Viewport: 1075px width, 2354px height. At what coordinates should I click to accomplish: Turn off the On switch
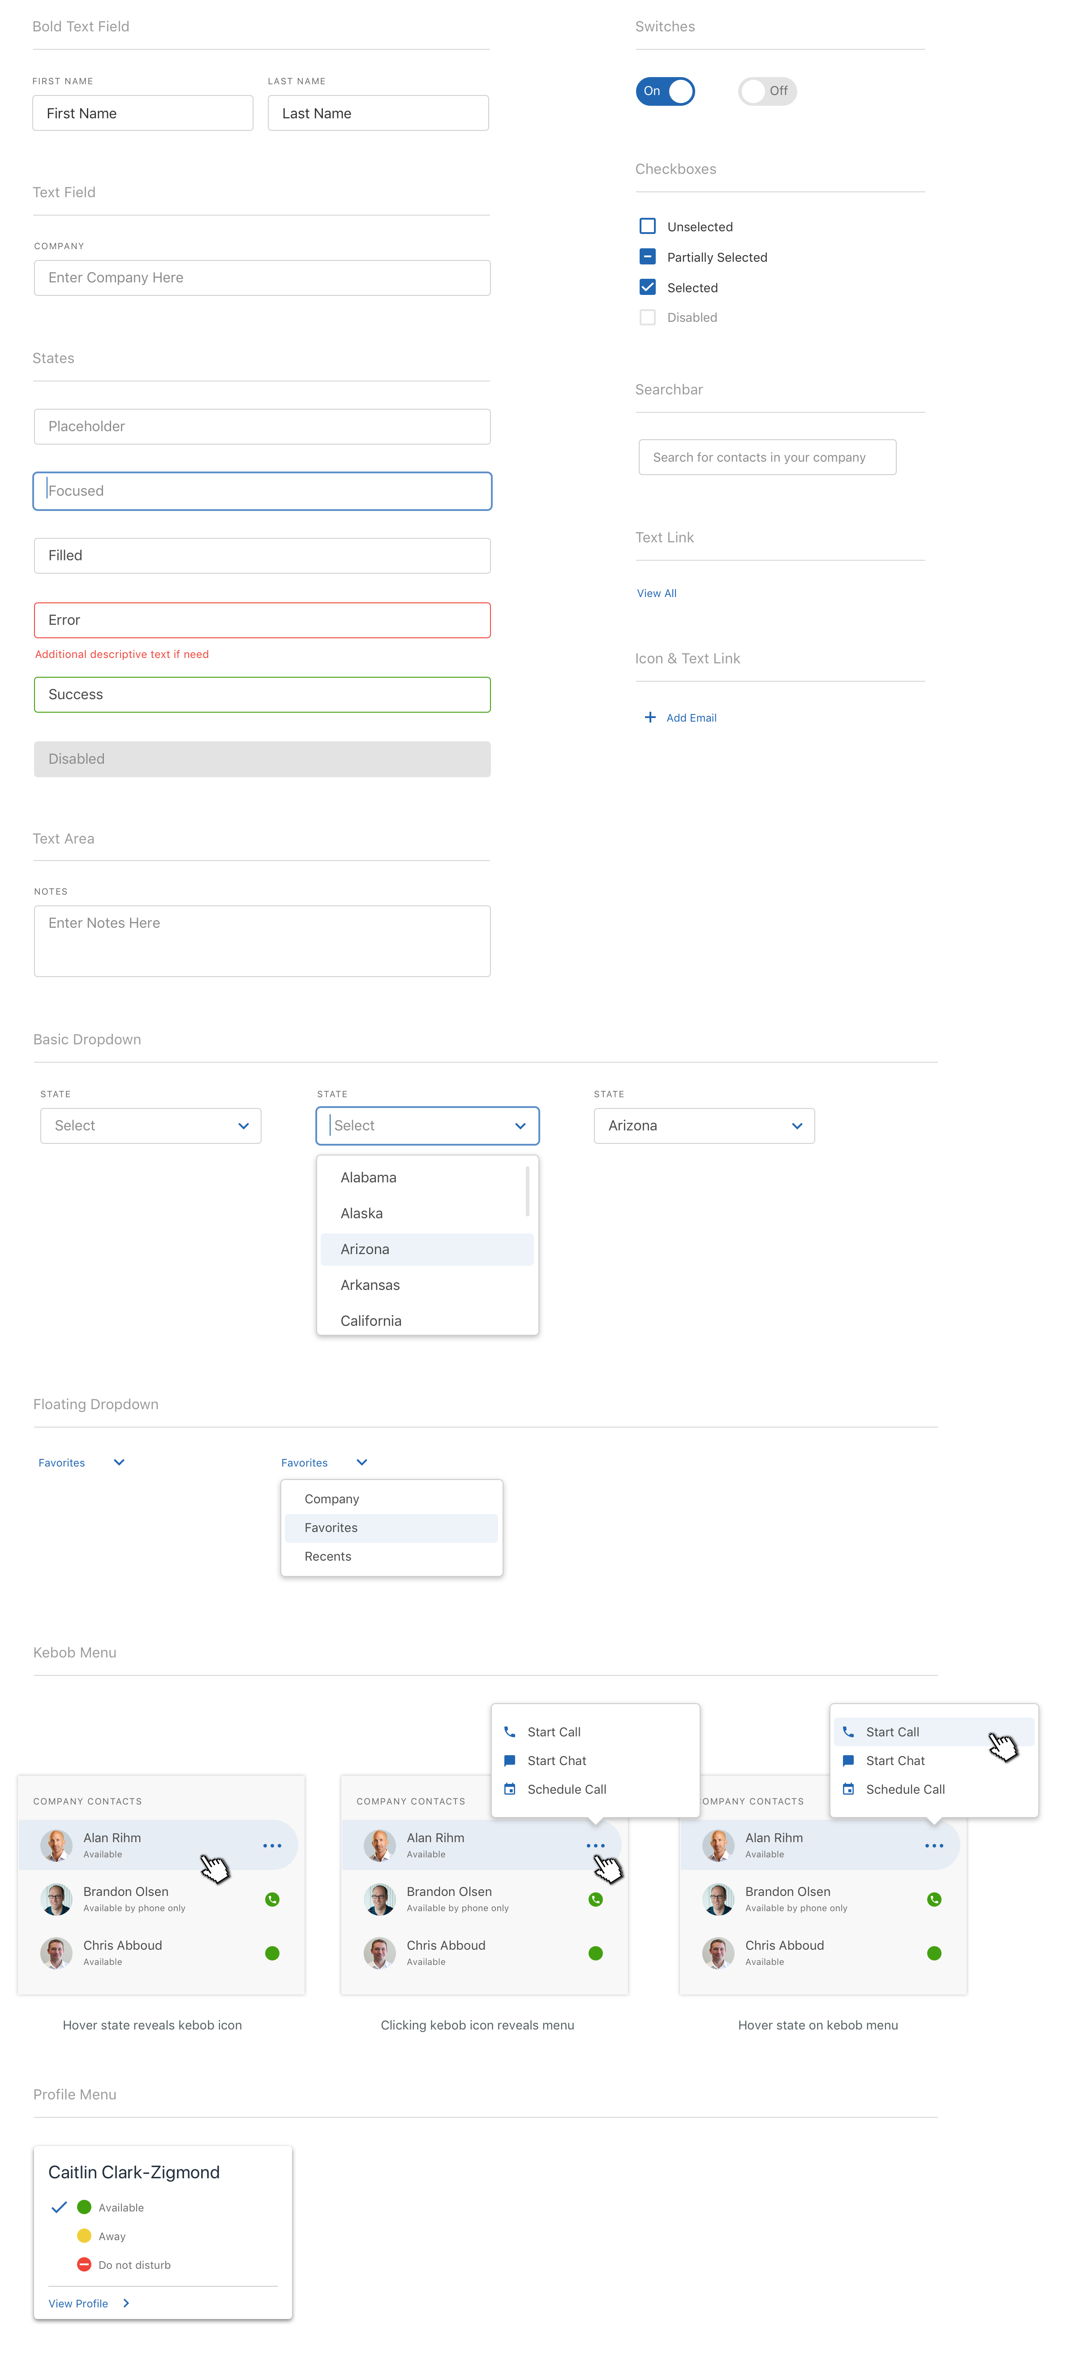click(665, 91)
